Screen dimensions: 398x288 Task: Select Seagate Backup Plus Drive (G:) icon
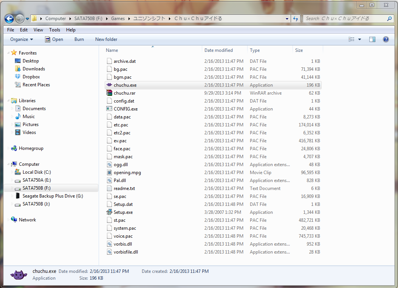(x=18, y=196)
